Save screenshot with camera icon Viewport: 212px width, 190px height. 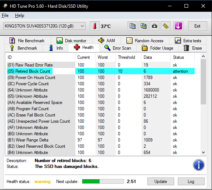[x=154, y=26]
